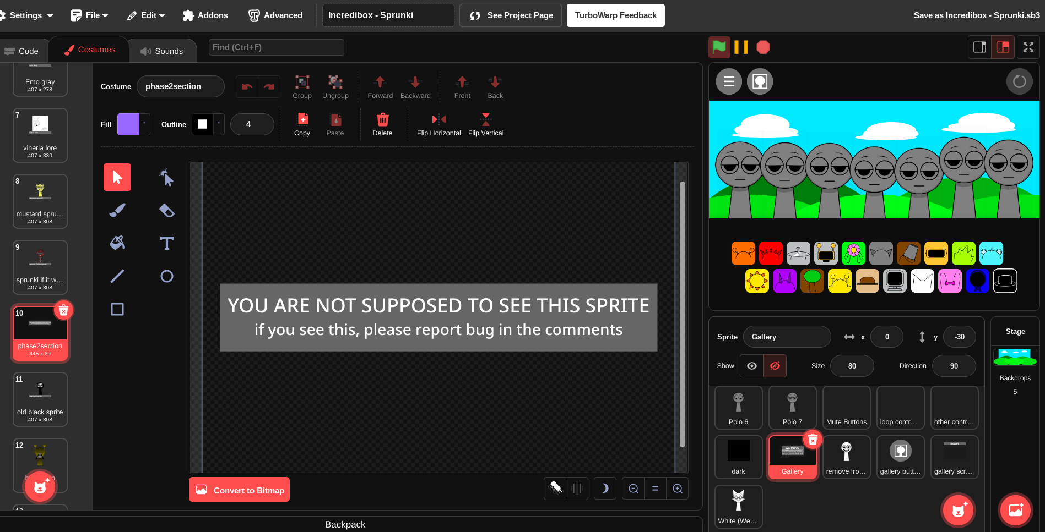Click the green flag to start
The height and width of the screenshot is (532, 1045).
click(719, 47)
